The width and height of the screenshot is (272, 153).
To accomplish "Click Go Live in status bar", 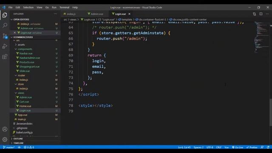I will point(238,147).
